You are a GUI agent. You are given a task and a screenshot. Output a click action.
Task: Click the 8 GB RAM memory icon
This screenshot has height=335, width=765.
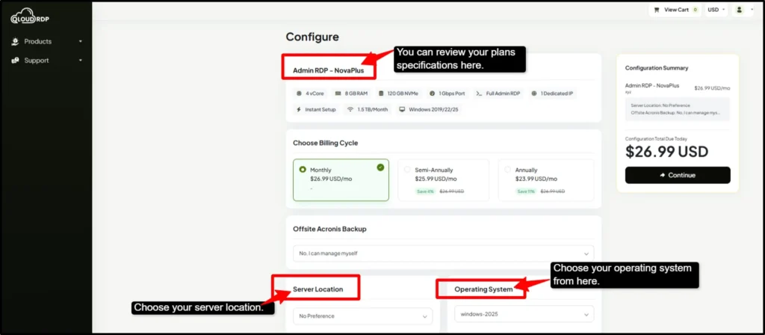tap(338, 93)
